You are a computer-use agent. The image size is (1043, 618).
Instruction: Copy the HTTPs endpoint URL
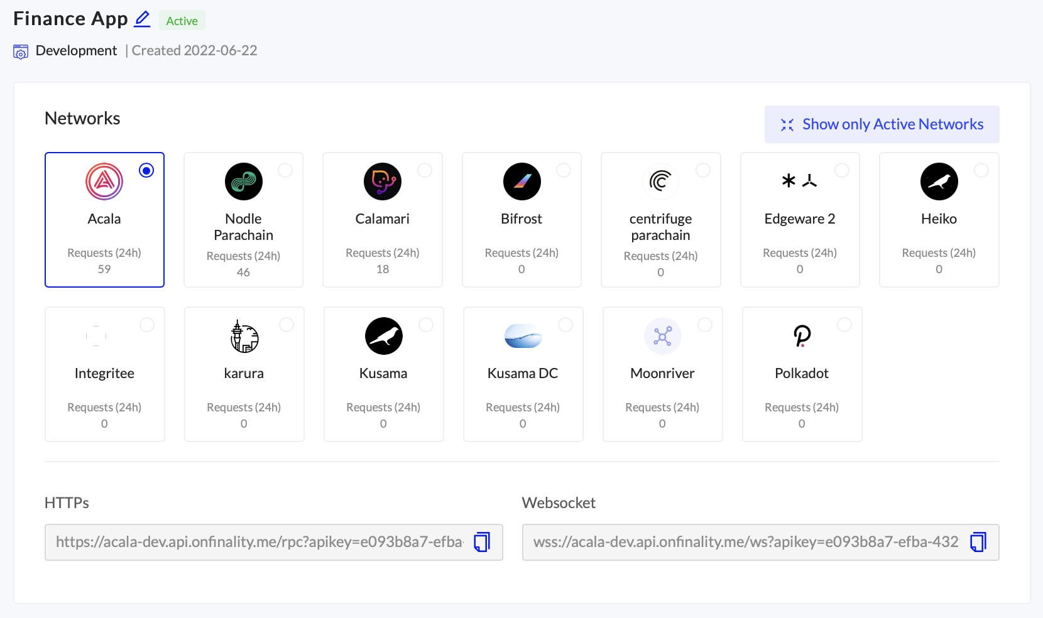tap(482, 542)
